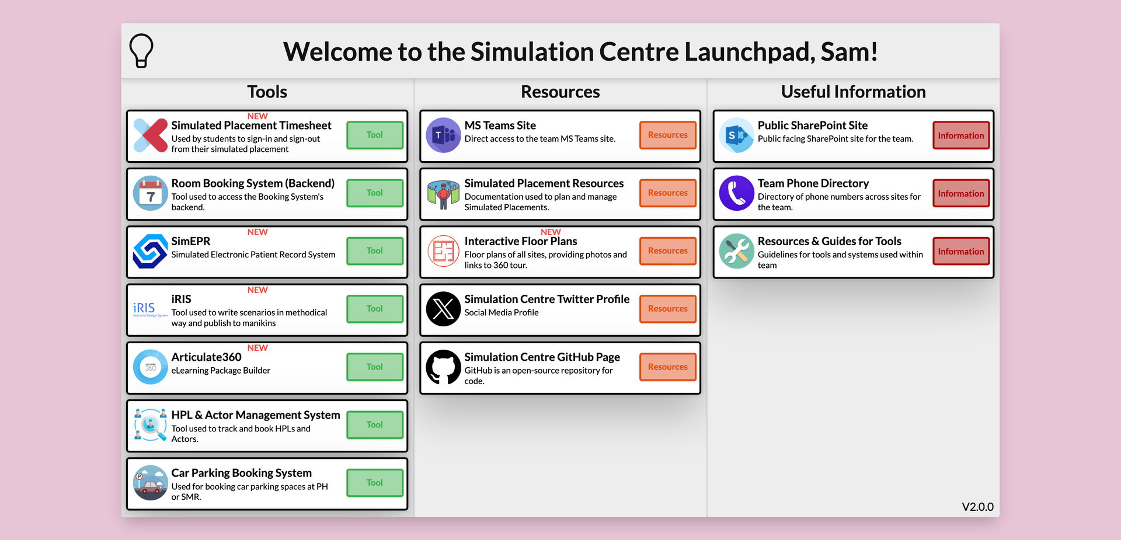Open the Room Booking System Tool button
The height and width of the screenshot is (540, 1121).
375,193
